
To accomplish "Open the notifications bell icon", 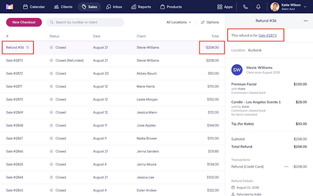I will (258, 7).
